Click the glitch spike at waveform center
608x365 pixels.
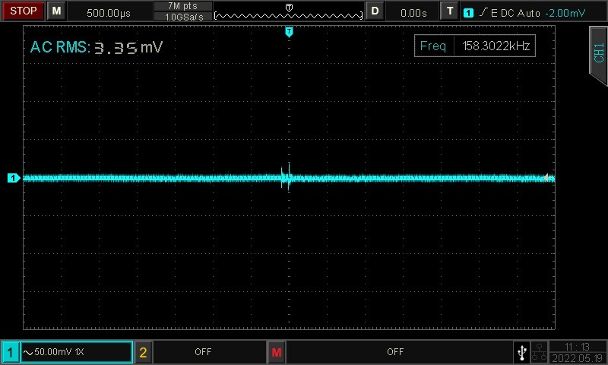[287, 177]
